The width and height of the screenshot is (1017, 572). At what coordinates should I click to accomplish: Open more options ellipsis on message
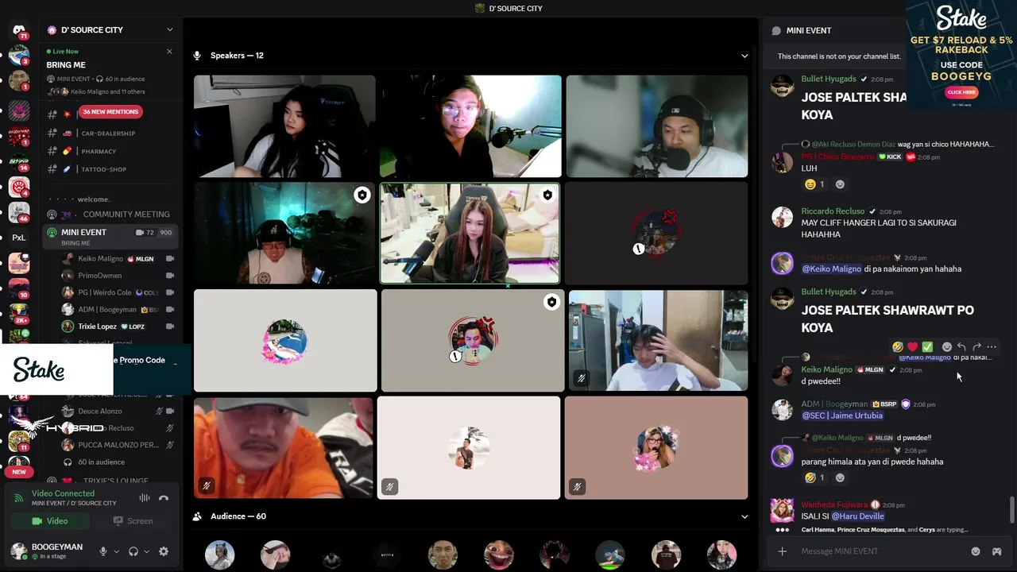tap(991, 347)
